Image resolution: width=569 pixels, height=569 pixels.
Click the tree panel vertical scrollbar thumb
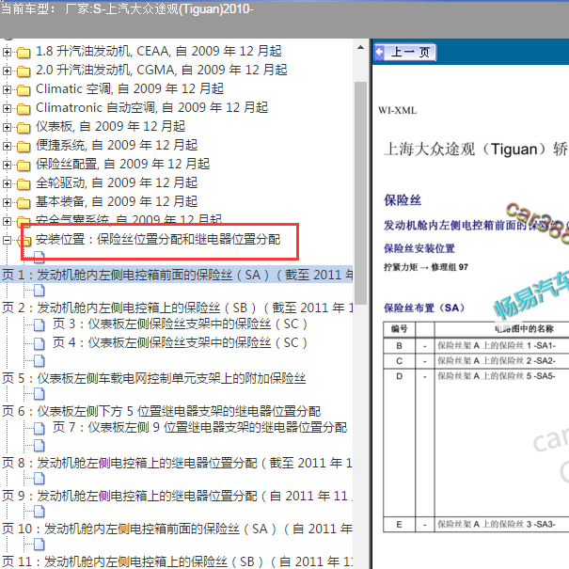(360, 193)
